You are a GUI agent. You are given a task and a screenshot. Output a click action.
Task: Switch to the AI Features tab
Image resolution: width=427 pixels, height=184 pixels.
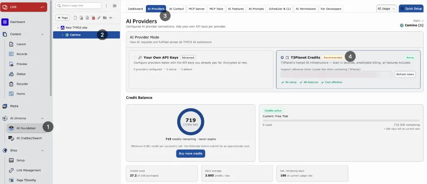coord(236,9)
